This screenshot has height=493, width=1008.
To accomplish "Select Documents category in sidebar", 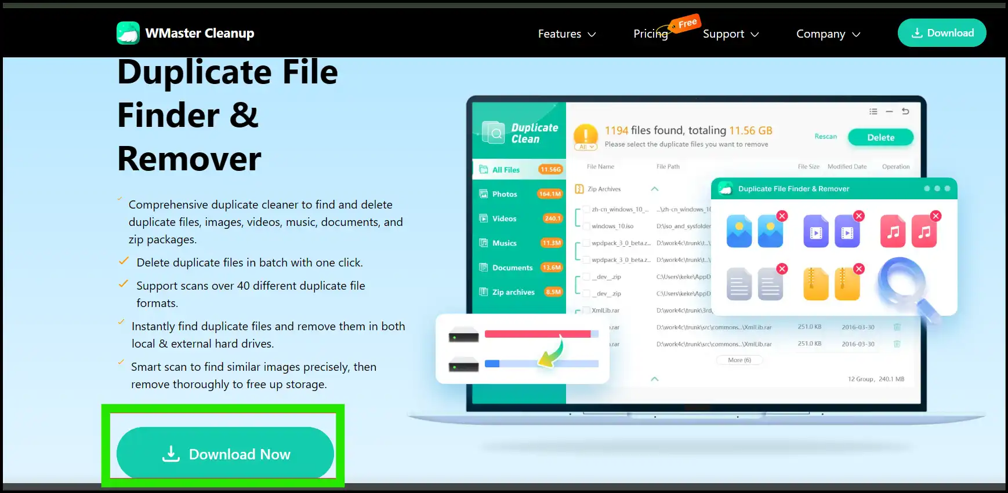I will pos(519,268).
